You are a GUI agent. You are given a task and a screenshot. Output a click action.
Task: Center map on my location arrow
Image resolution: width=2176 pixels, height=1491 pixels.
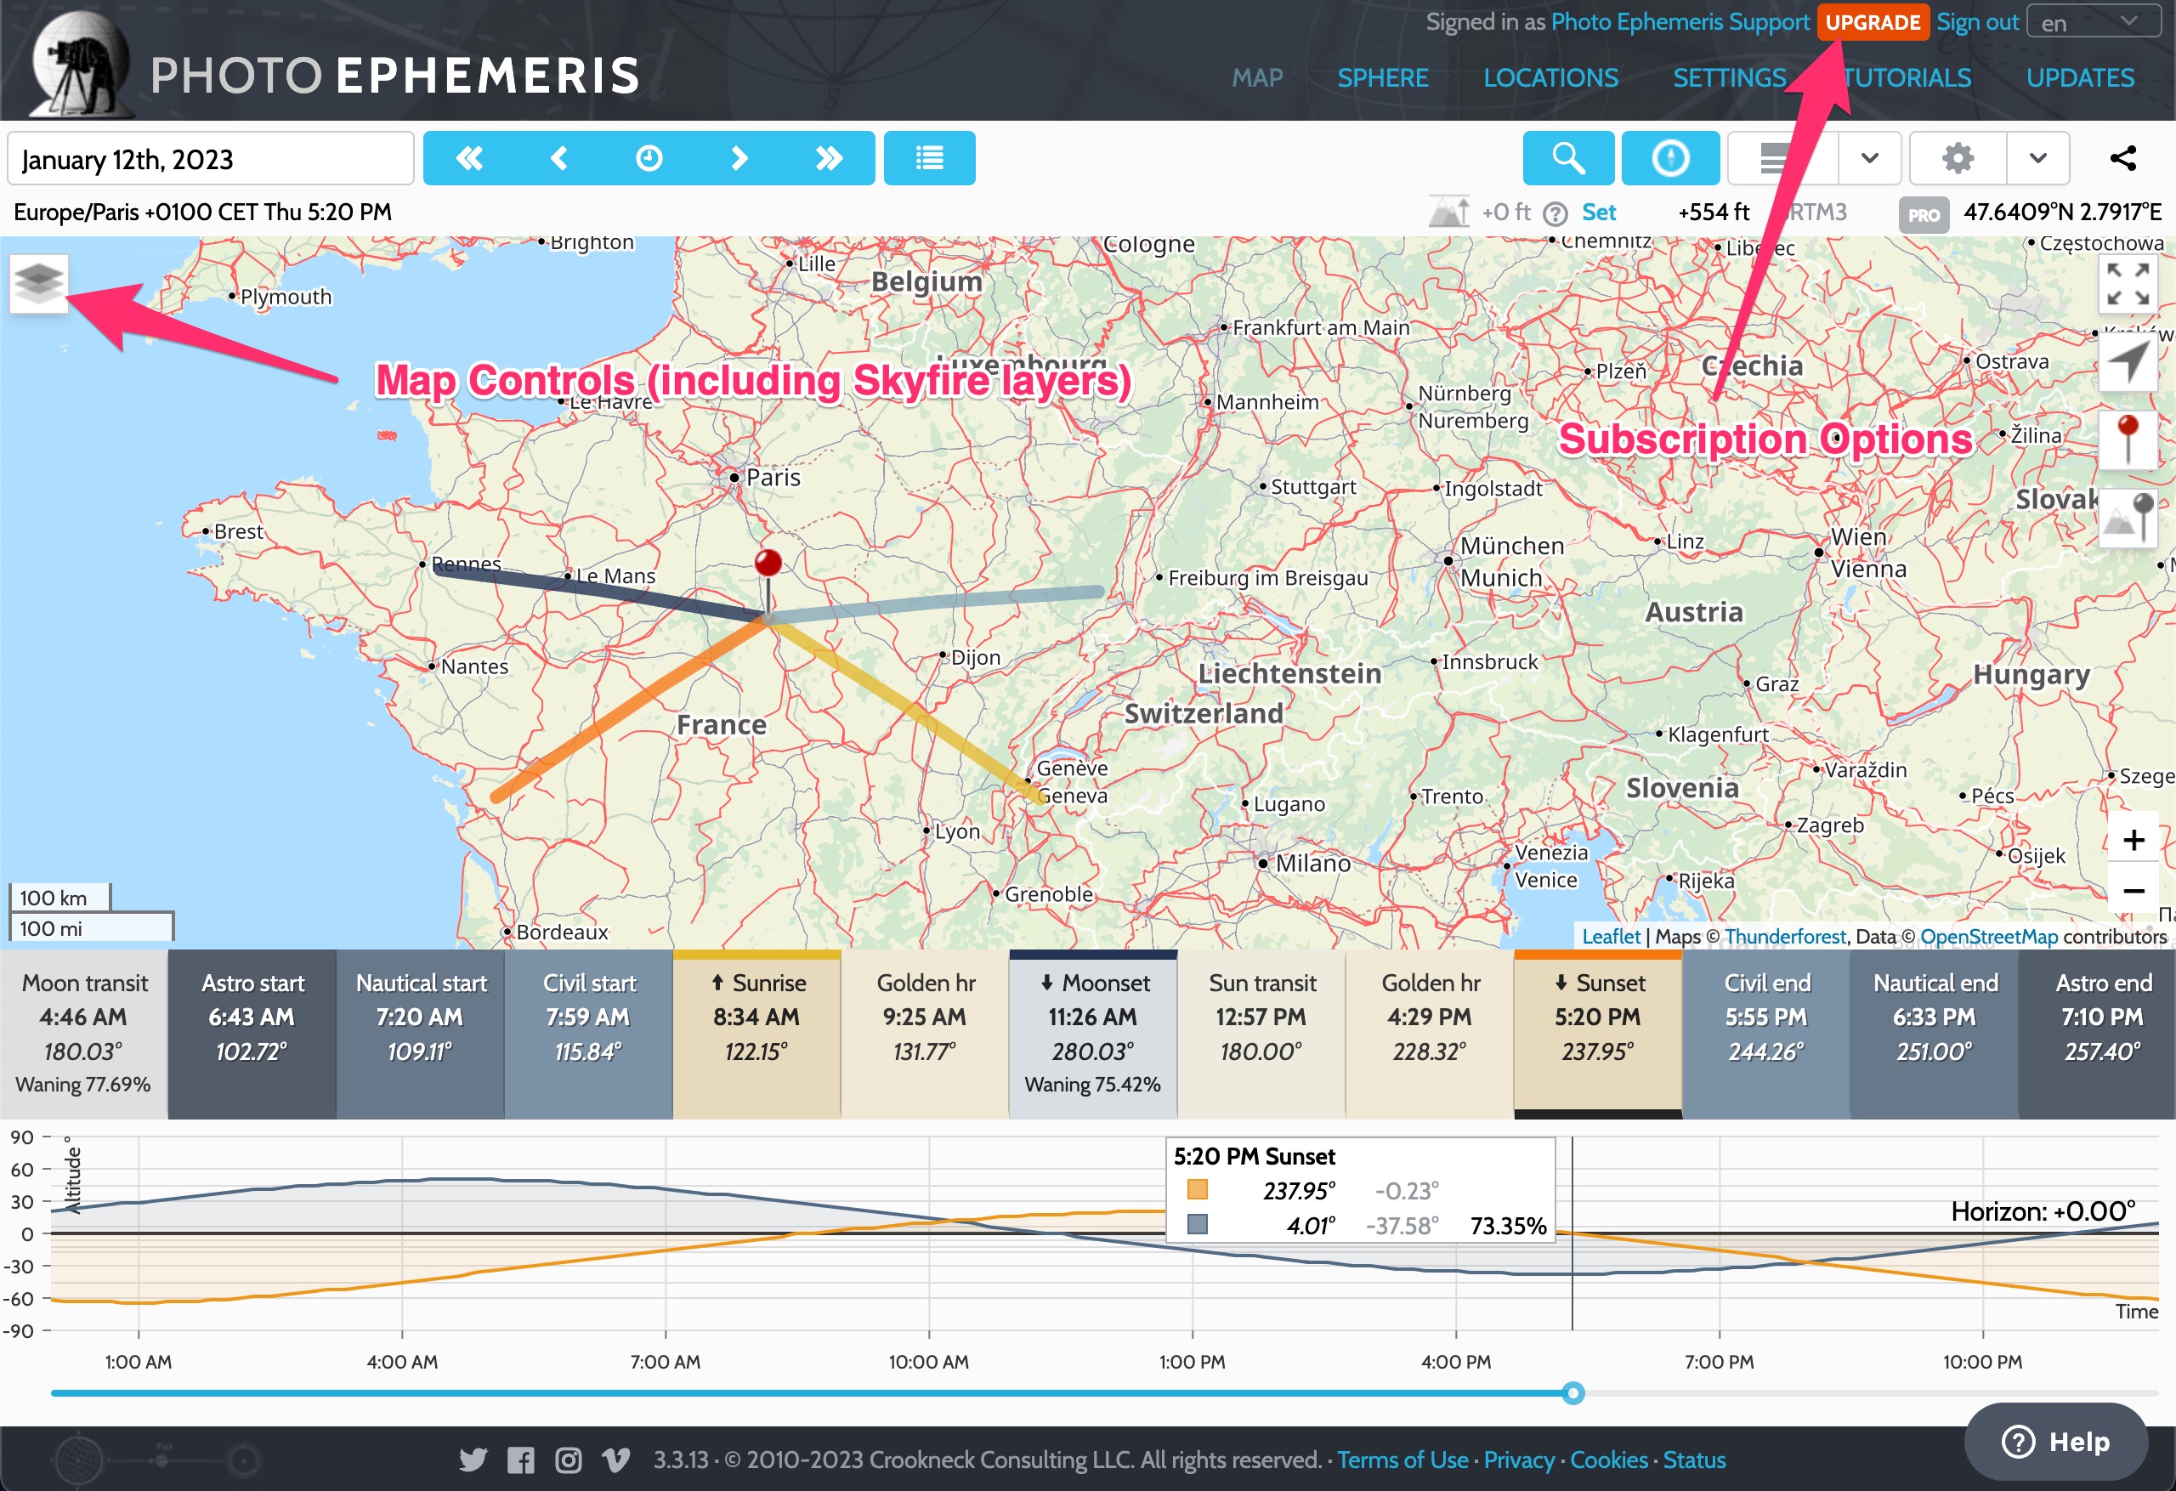2128,362
